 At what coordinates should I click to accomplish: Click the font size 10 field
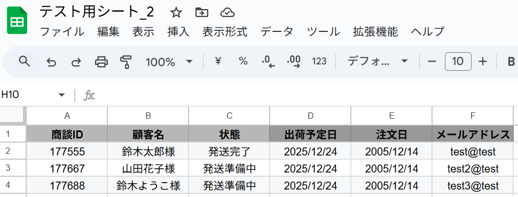point(458,61)
